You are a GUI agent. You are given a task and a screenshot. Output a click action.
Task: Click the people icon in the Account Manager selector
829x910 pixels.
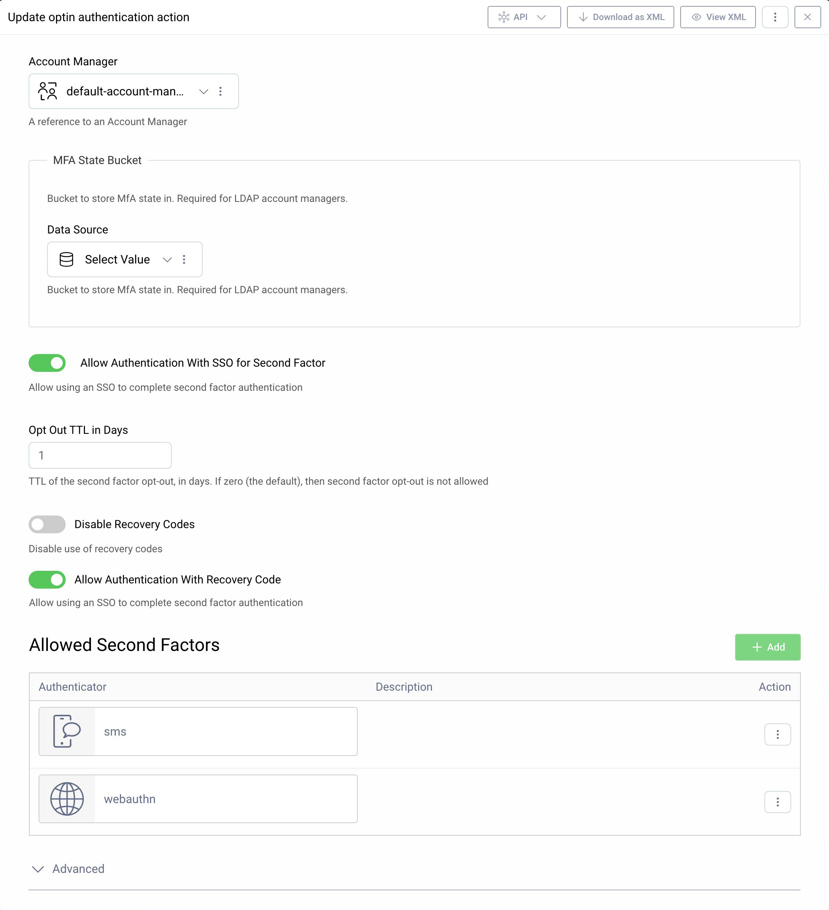coord(47,91)
